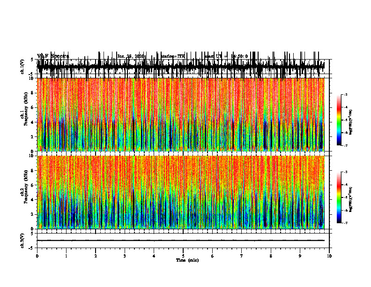Click time axis tick label "7"
371x287 pixels.
(x=242, y=256)
